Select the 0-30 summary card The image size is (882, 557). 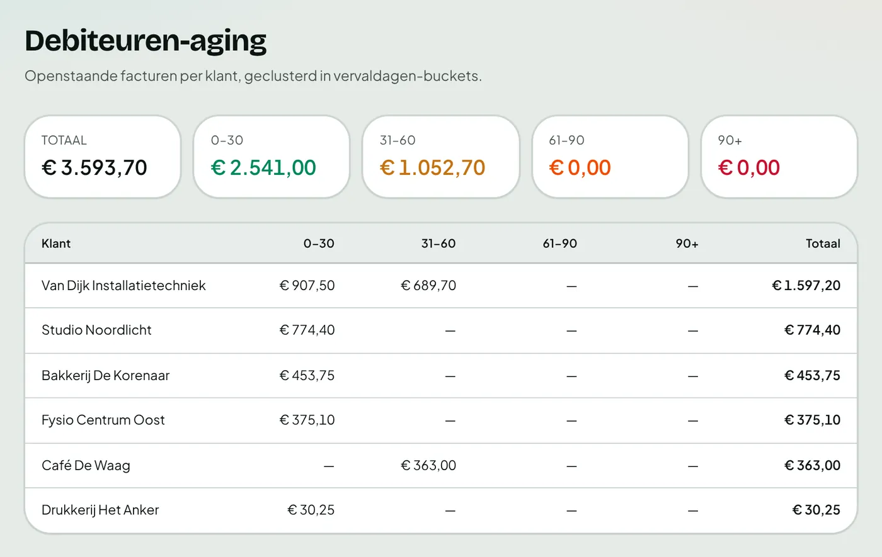tap(272, 157)
